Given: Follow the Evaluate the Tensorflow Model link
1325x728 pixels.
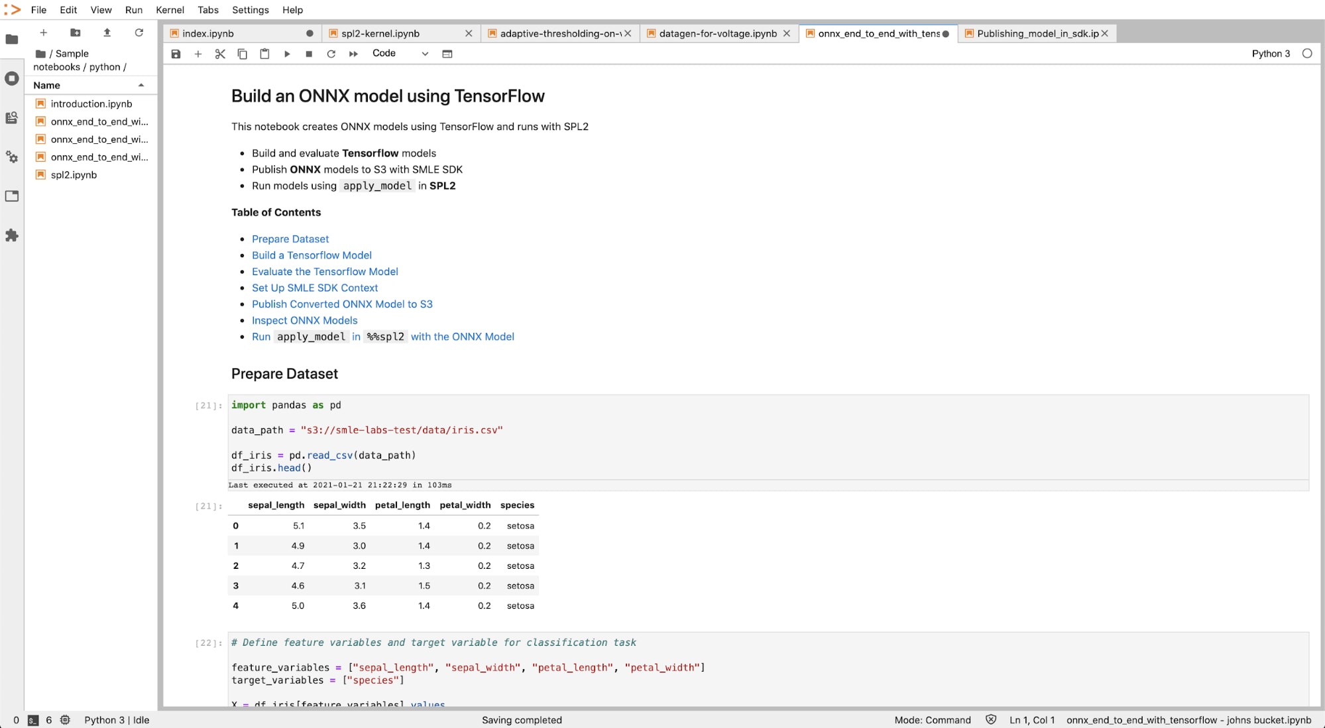Looking at the screenshot, I should 325,272.
